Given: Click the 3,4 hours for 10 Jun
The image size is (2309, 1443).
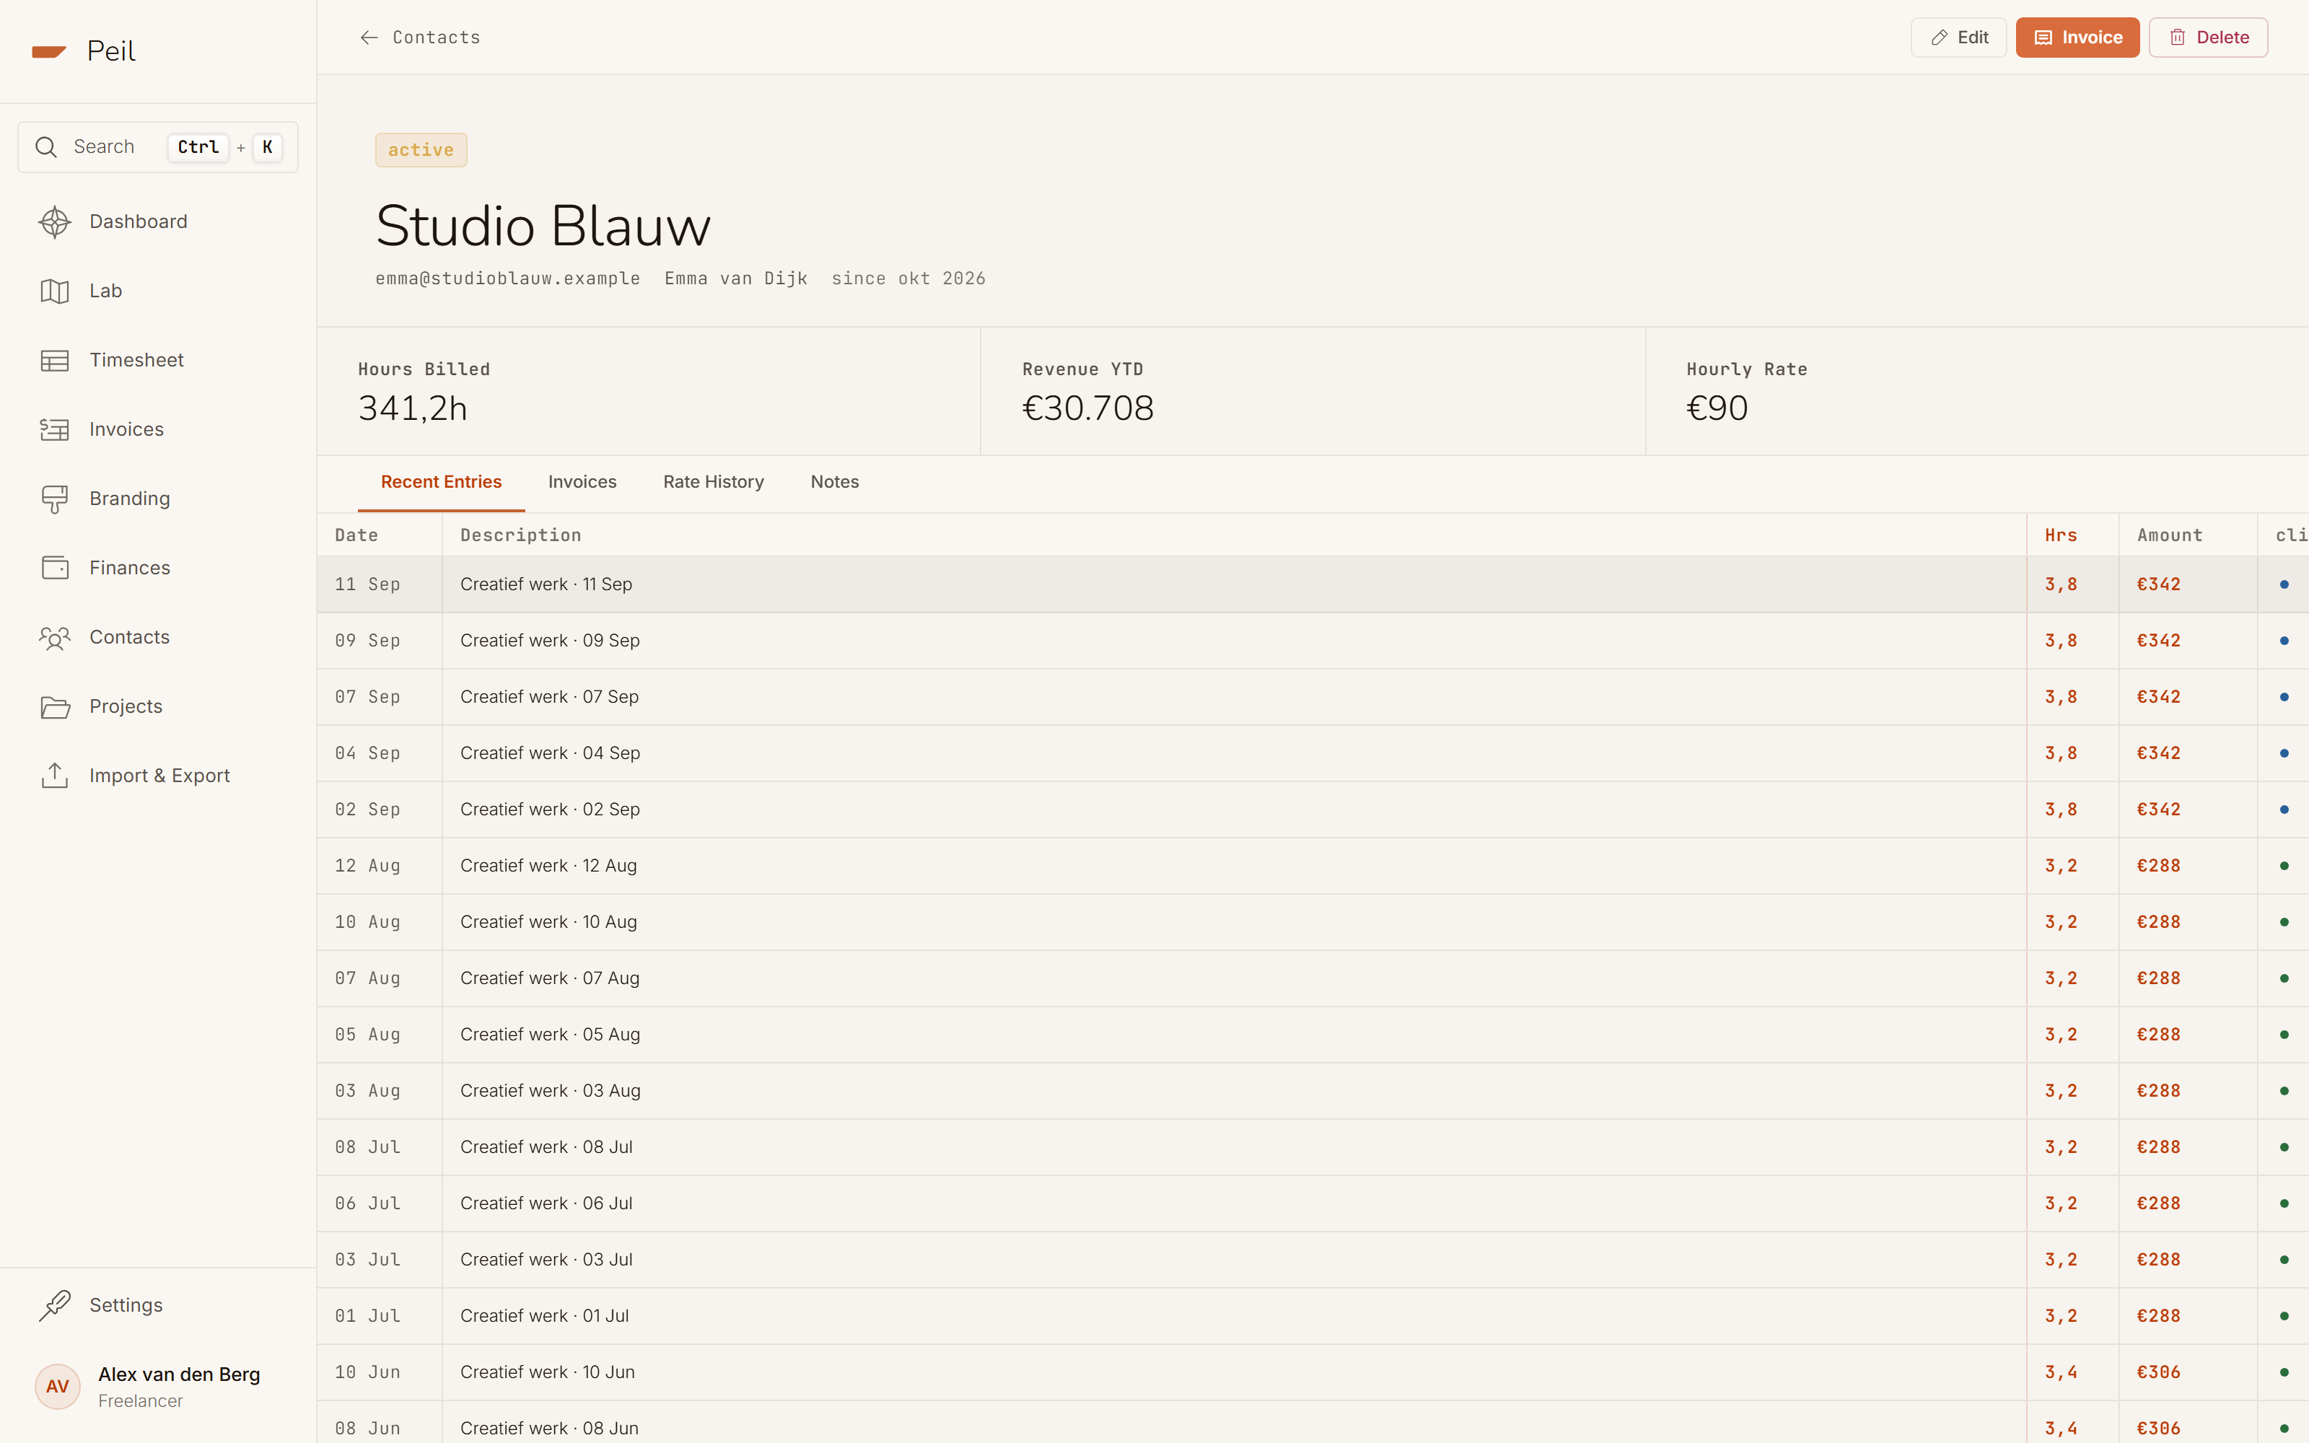Looking at the screenshot, I should [x=2061, y=1372].
